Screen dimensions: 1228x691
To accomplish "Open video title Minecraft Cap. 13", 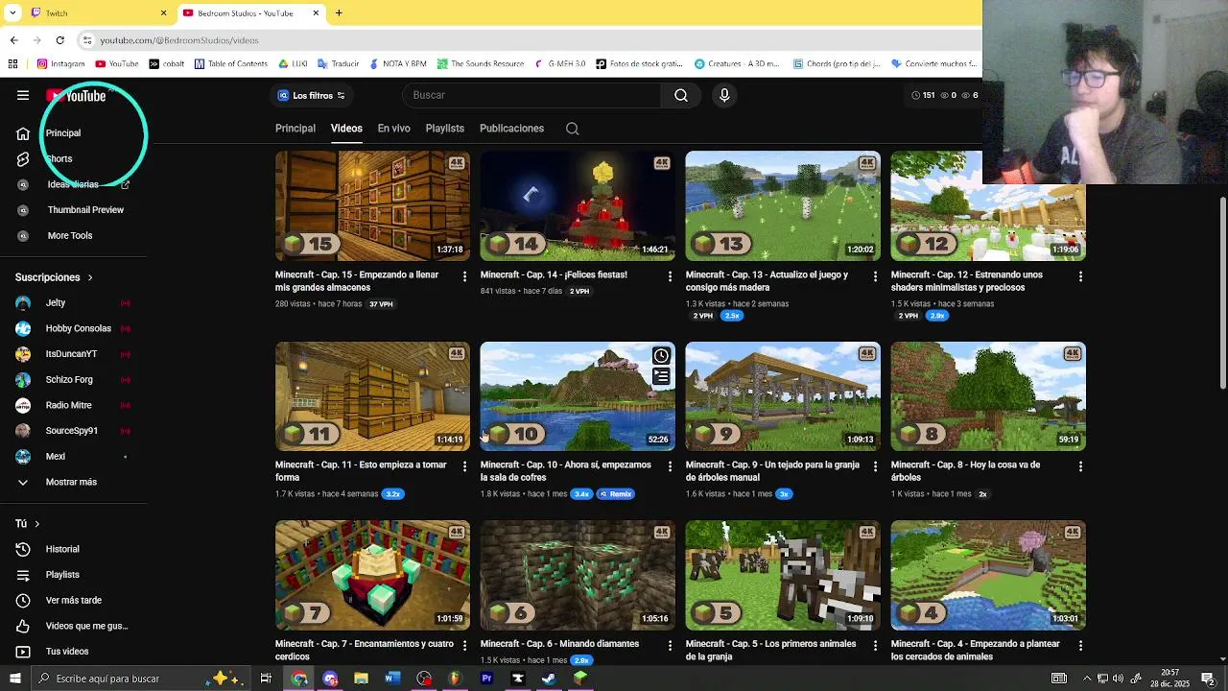I will pos(767,281).
